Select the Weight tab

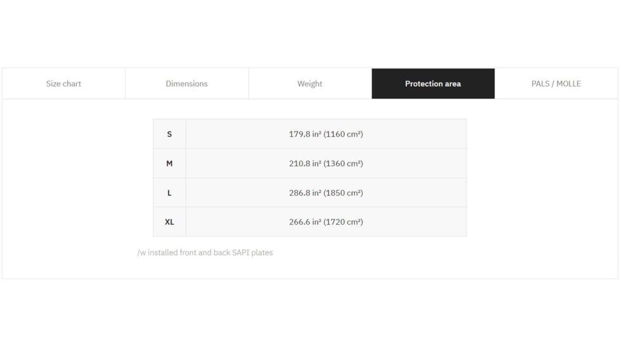(310, 84)
